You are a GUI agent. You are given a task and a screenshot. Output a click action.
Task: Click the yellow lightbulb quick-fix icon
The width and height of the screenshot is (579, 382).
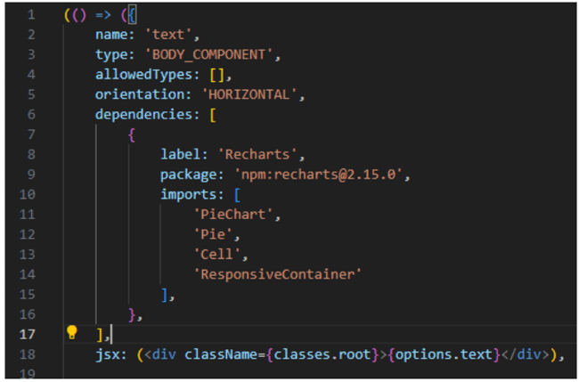[x=72, y=332]
